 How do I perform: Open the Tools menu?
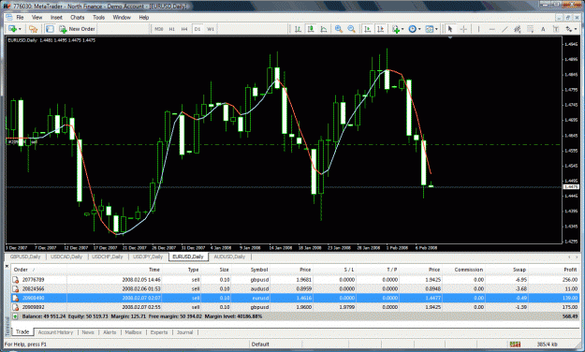(98, 17)
